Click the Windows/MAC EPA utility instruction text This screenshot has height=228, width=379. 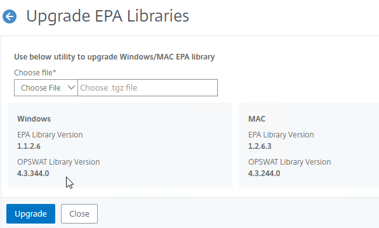(x=114, y=57)
